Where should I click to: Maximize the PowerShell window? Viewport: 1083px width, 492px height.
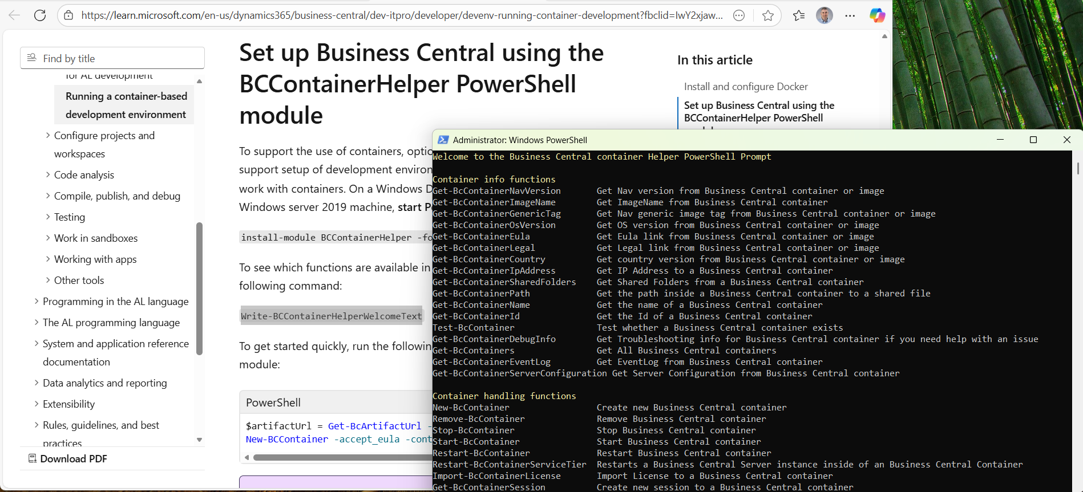(x=1033, y=140)
